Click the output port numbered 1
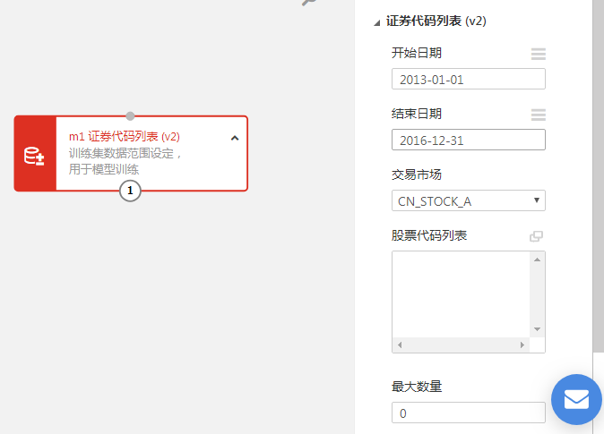The width and height of the screenshot is (604, 434). (130, 191)
